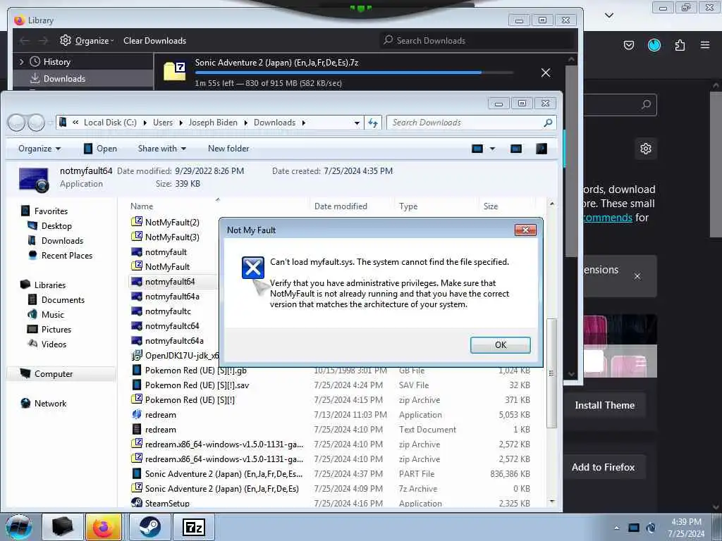722x541 pixels.
Task: Cancel the Sonic Adventure 2 download
Action: click(x=546, y=73)
